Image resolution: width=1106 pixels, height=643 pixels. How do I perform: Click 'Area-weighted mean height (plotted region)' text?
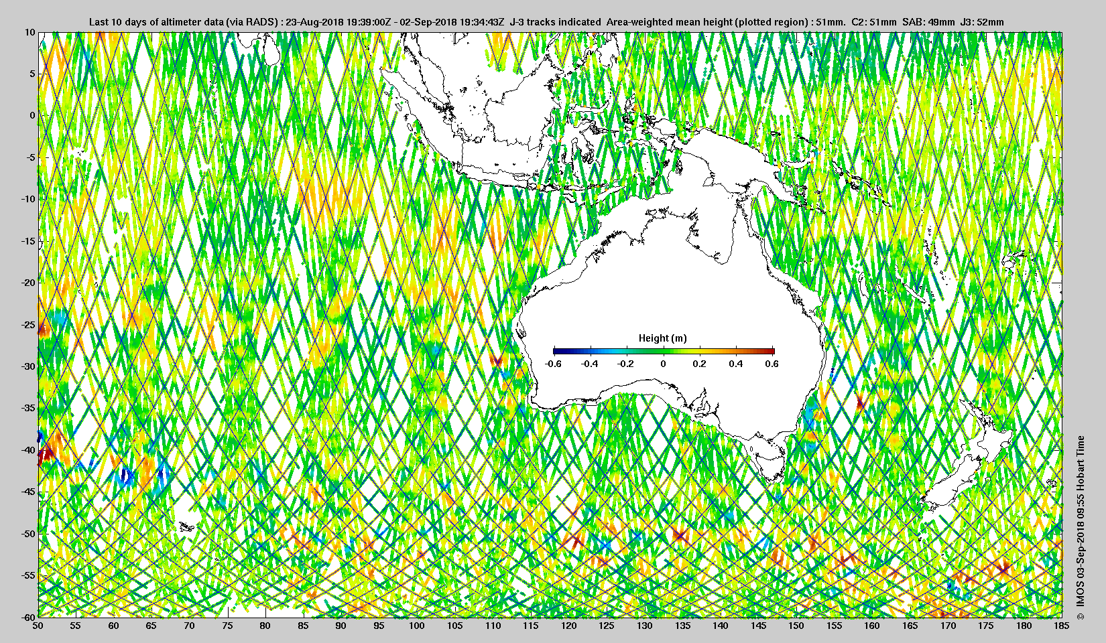(708, 22)
